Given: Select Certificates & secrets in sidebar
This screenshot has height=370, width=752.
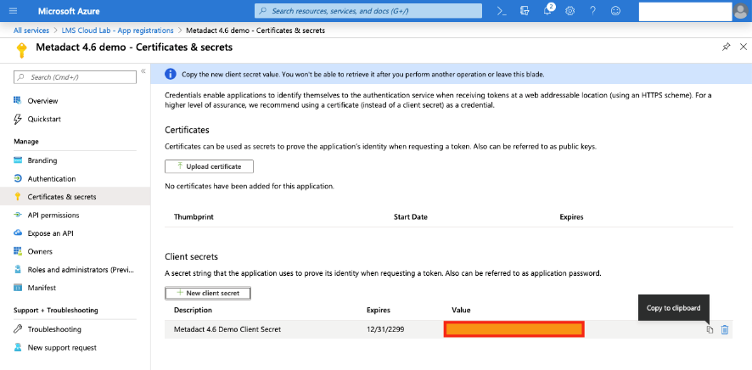Looking at the screenshot, I should 76,197.
